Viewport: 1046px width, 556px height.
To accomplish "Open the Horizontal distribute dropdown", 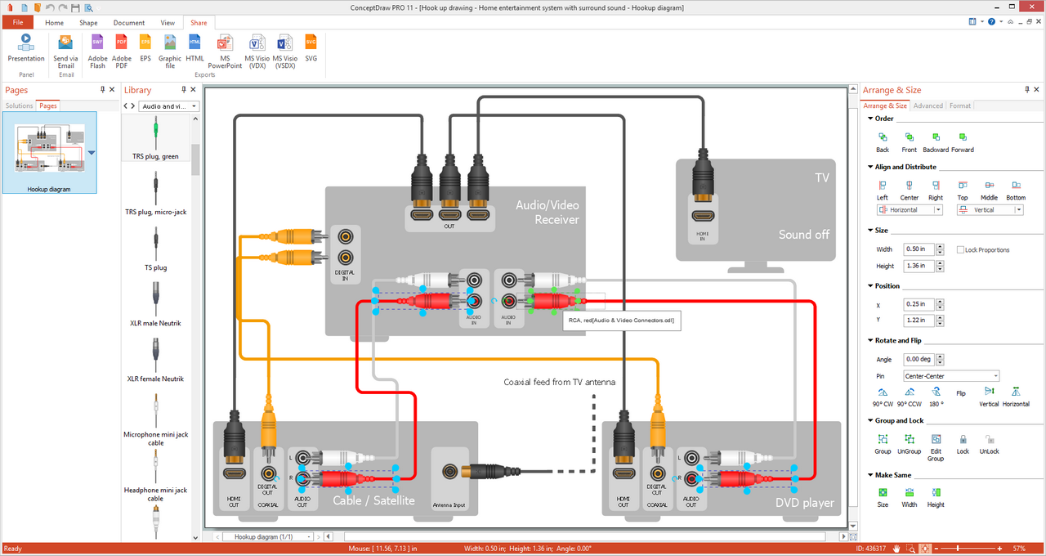I will 910,210.
